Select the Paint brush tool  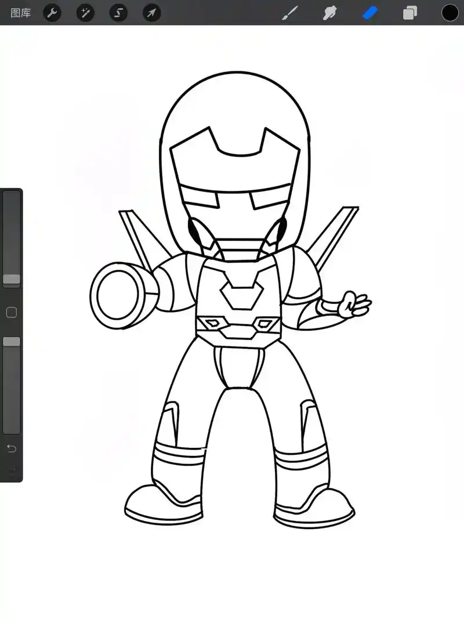tap(289, 13)
